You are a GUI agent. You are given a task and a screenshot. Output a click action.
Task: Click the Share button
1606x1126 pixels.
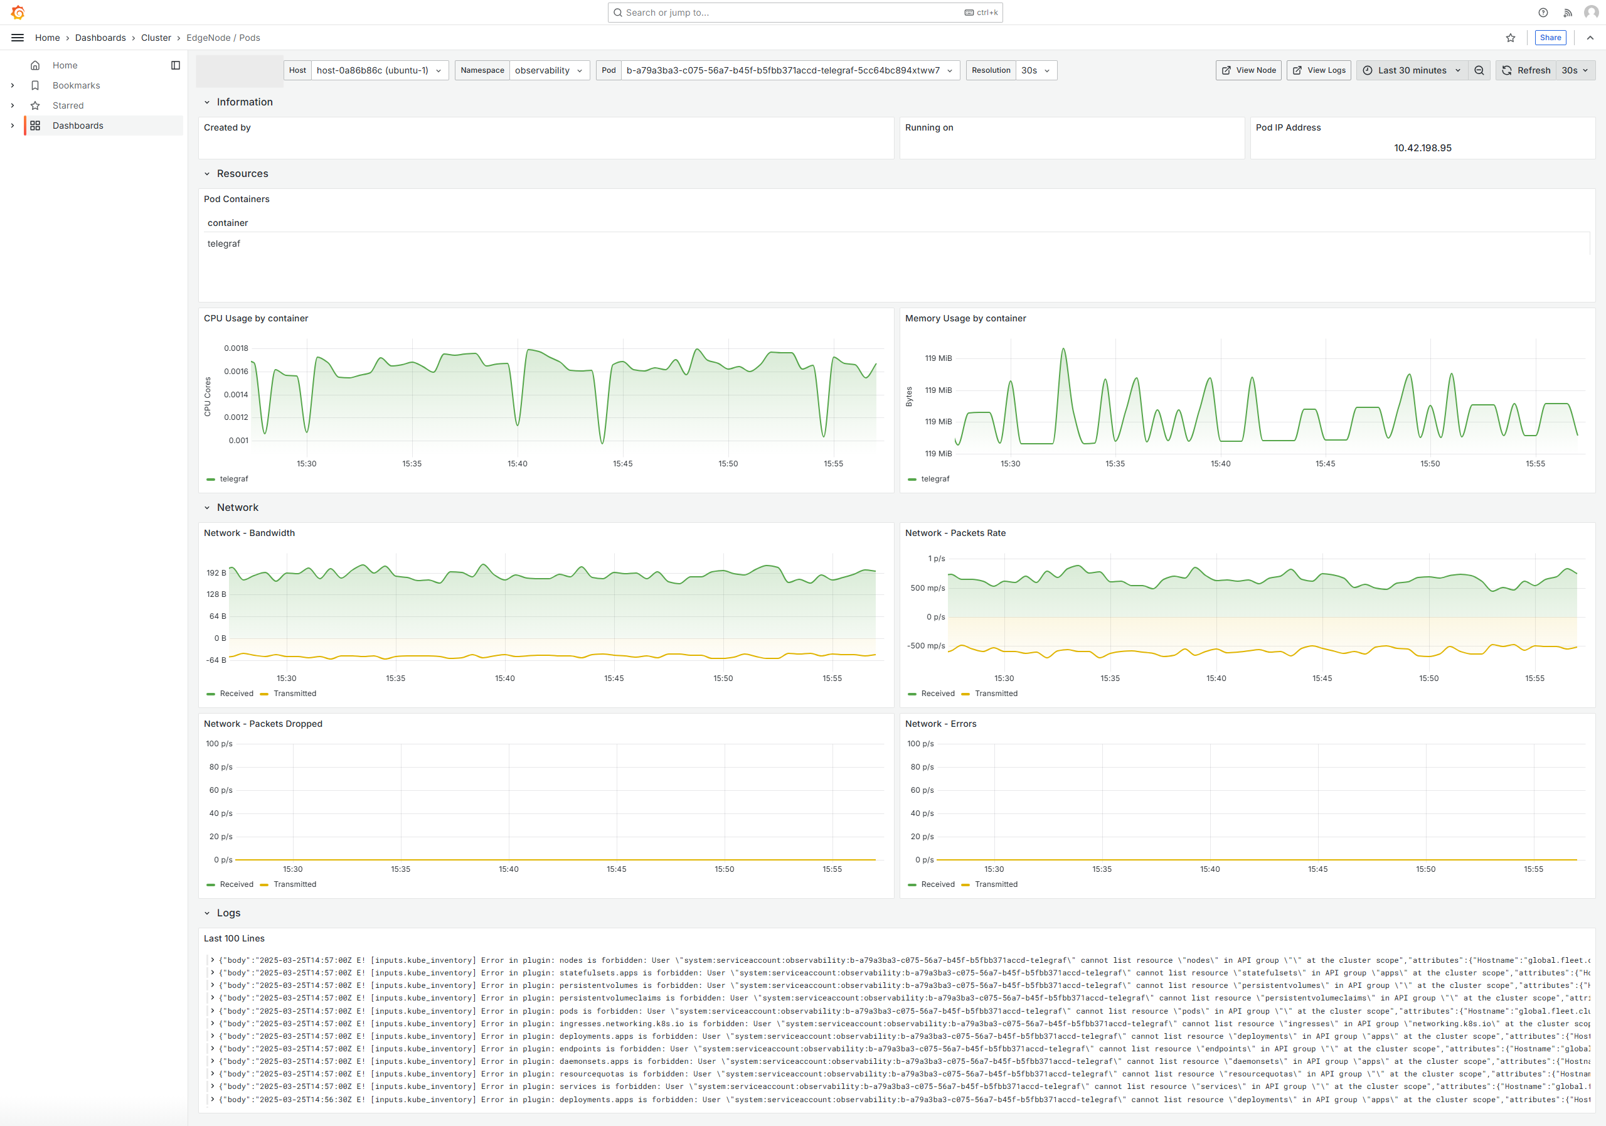[1550, 38]
